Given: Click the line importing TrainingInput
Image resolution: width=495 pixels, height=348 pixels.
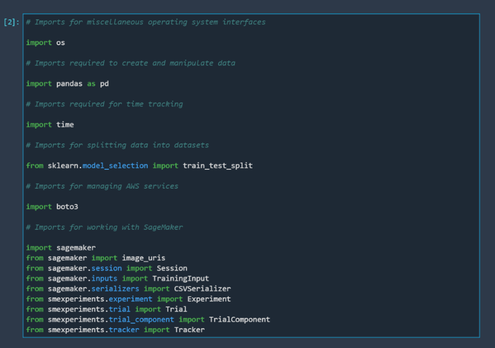Looking at the screenshot, I should point(117,279).
